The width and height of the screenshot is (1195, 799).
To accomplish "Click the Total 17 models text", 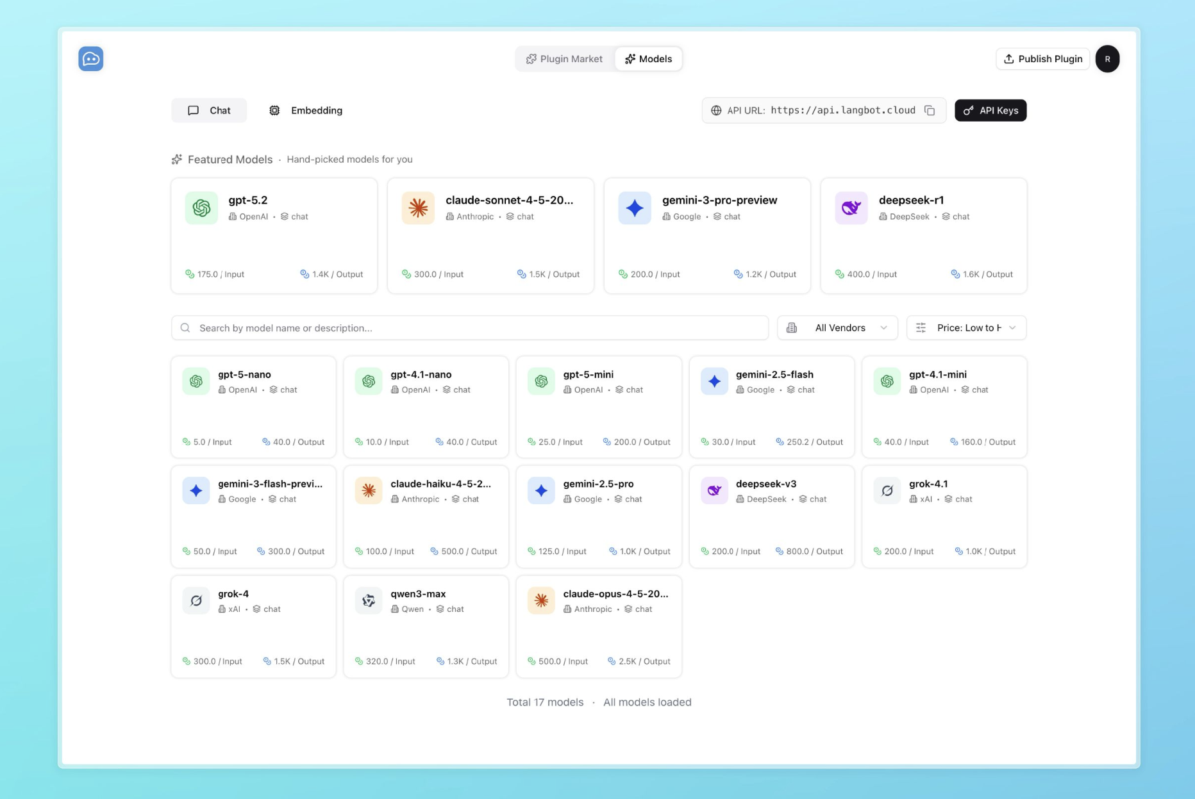I will tap(545, 702).
